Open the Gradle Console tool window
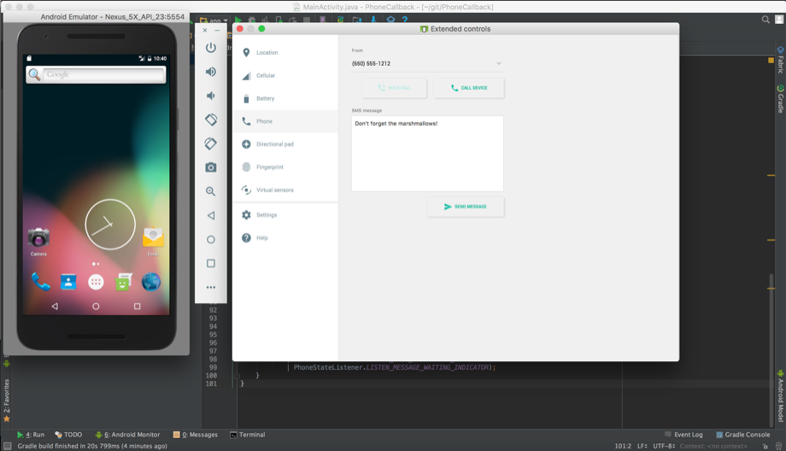 point(743,435)
